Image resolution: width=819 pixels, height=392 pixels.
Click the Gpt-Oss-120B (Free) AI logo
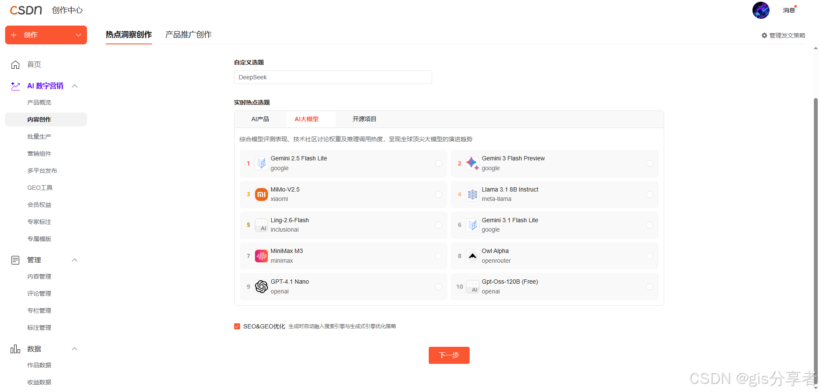click(473, 287)
